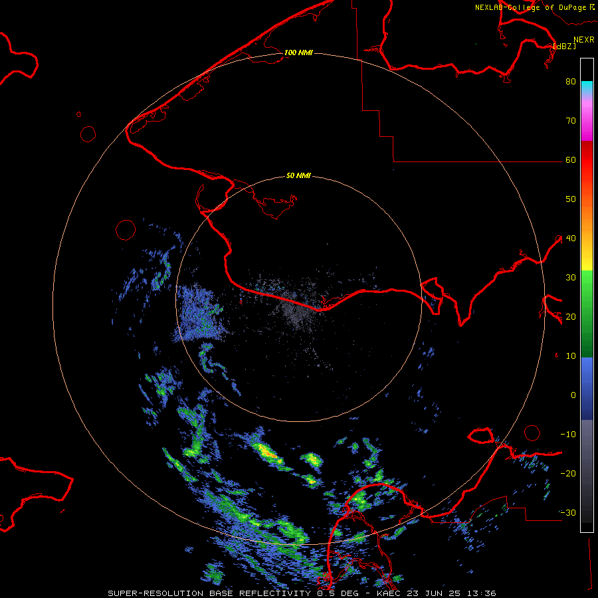This screenshot has width=598, height=598.
Task: Select the "30" value on dBZ scale
Action: pos(571,278)
